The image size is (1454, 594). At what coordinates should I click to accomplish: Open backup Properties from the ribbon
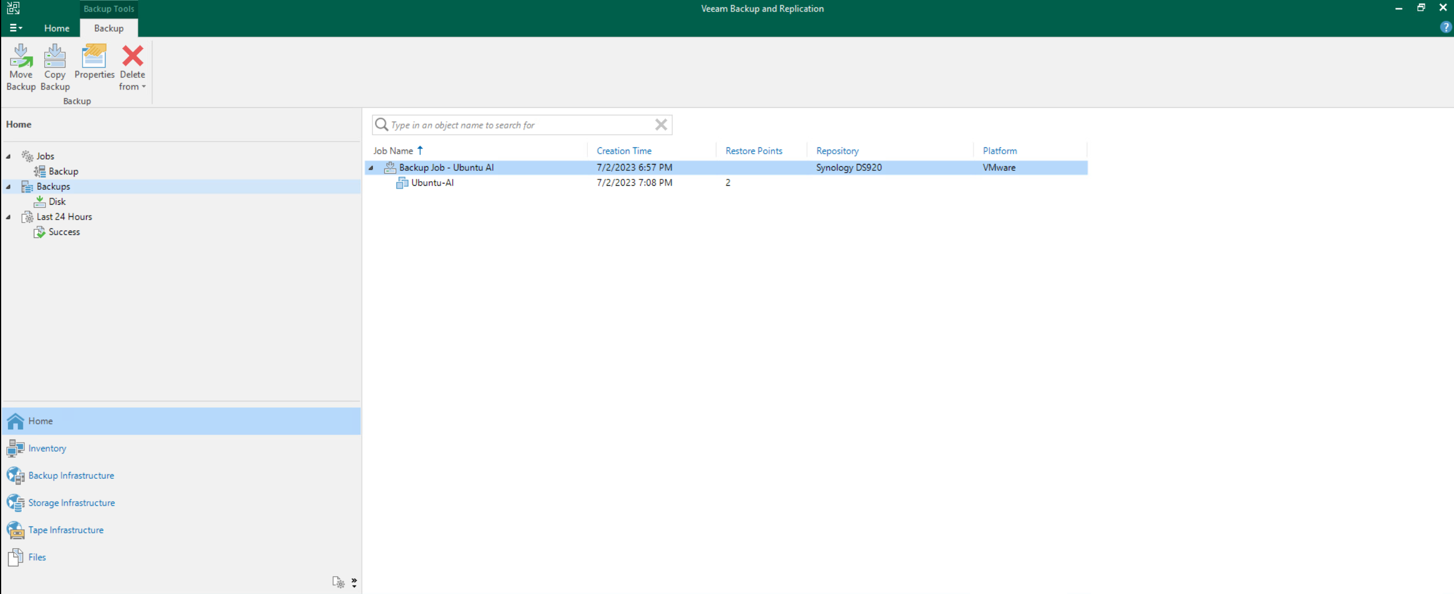tap(94, 62)
